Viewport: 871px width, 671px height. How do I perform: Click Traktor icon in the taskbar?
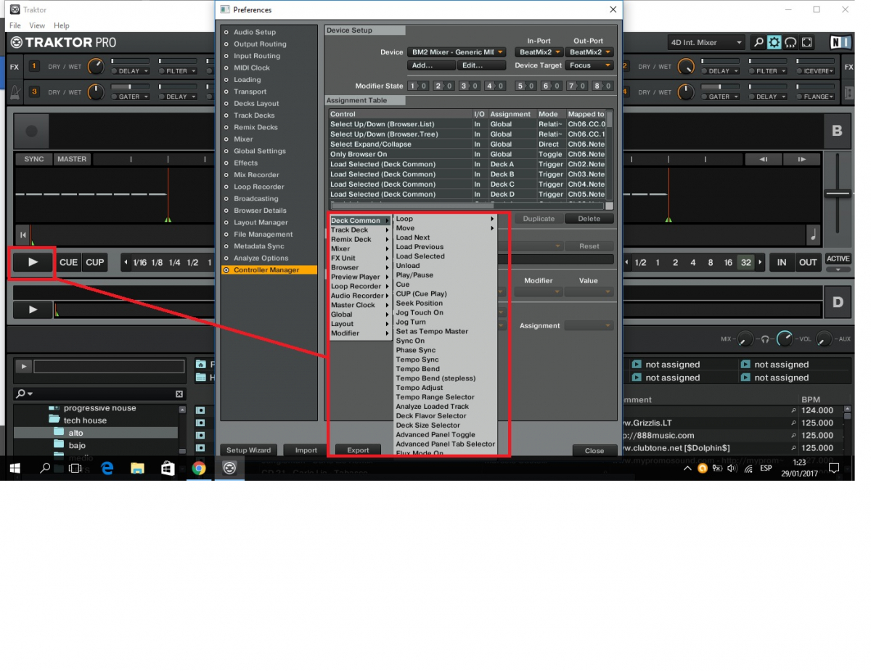229,468
